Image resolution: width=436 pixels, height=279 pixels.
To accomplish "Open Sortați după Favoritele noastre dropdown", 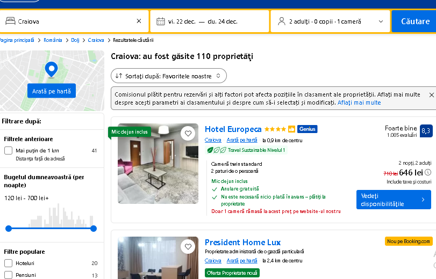I will [x=168, y=76].
